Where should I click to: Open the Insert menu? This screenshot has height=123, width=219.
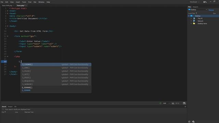[x=18, y=2]
